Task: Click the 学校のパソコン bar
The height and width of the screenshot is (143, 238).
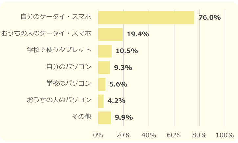Action: click(102, 84)
